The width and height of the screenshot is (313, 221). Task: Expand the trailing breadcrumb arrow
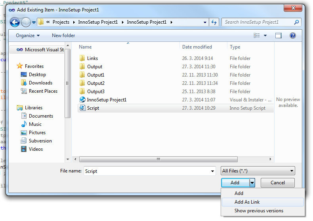(171, 22)
